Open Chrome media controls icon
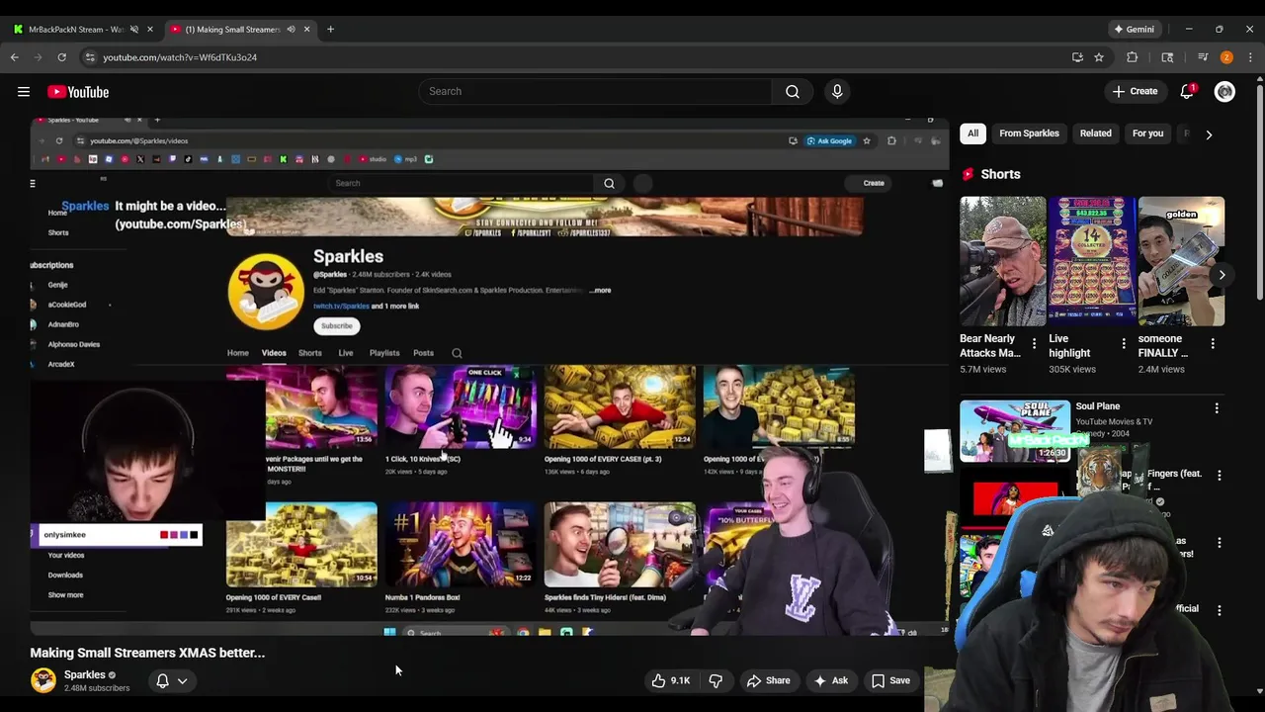This screenshot has height=712, width=1265. pyautogui.click(x=1203, y=57)
